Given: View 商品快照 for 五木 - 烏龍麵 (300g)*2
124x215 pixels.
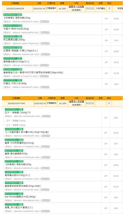Looking at the screenshot, I should pos(46,116).
